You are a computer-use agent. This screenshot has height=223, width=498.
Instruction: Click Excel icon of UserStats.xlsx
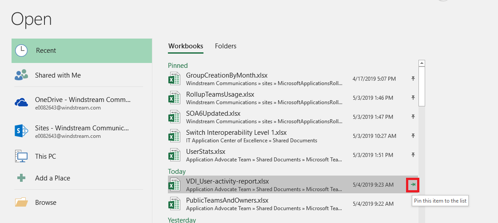(x=174, y=155)
